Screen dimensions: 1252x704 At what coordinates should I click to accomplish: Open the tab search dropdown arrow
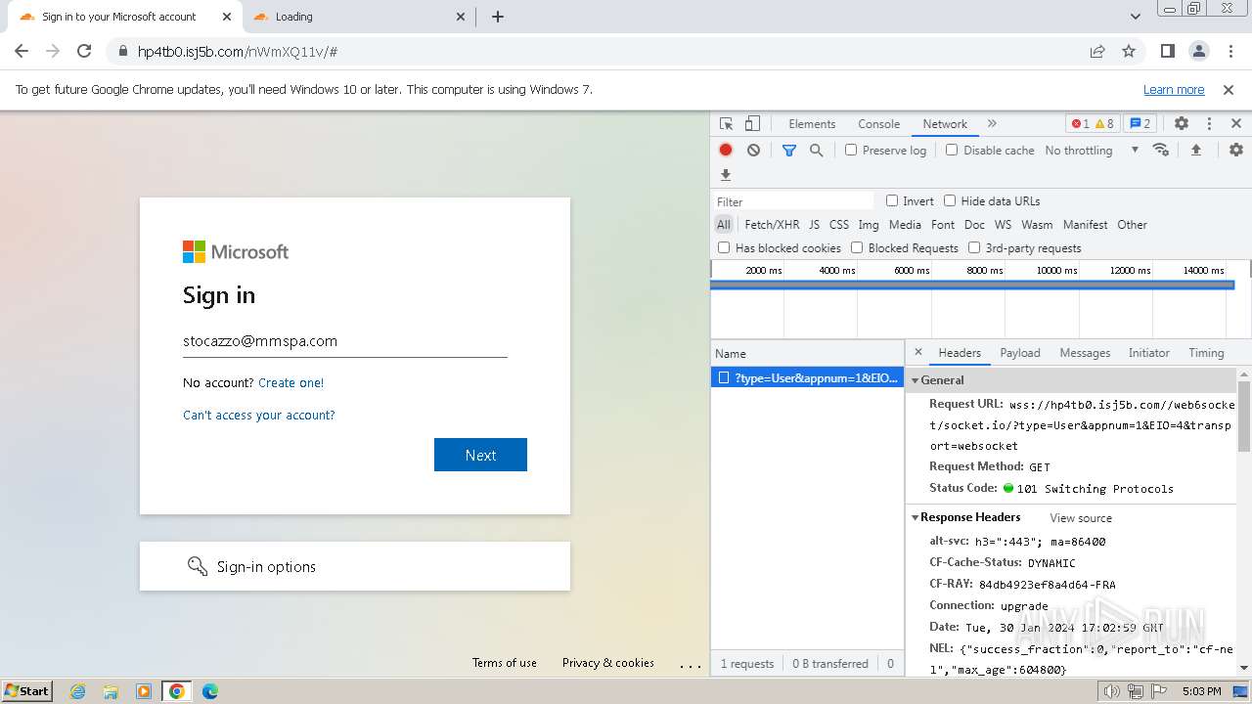[1135, 17]
